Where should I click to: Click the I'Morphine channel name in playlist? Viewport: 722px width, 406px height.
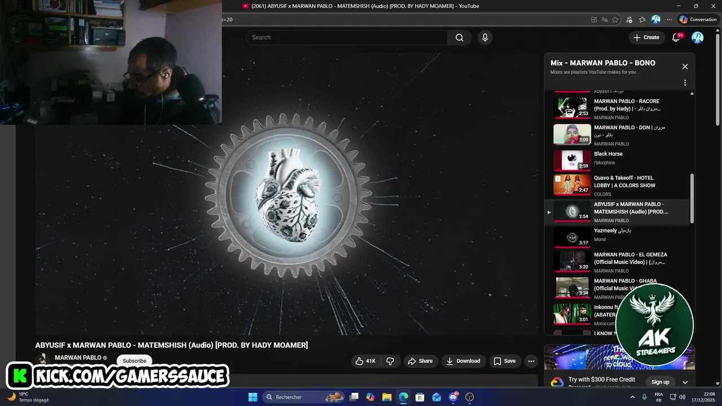point(605,163)
